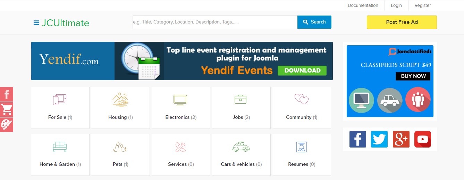This screenshot has height=180, width=464.
Task: Open the Cars & vehicles (0) link
Action: pyautogui.click(x=241, y=164)
